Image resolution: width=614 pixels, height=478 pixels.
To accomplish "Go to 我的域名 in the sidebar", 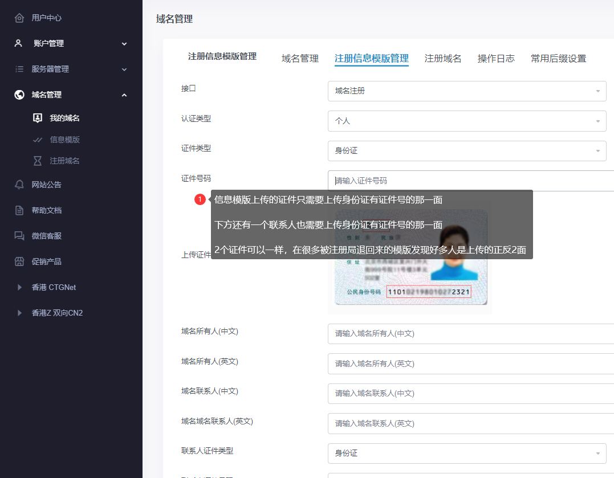I will [x=64, y=119].
